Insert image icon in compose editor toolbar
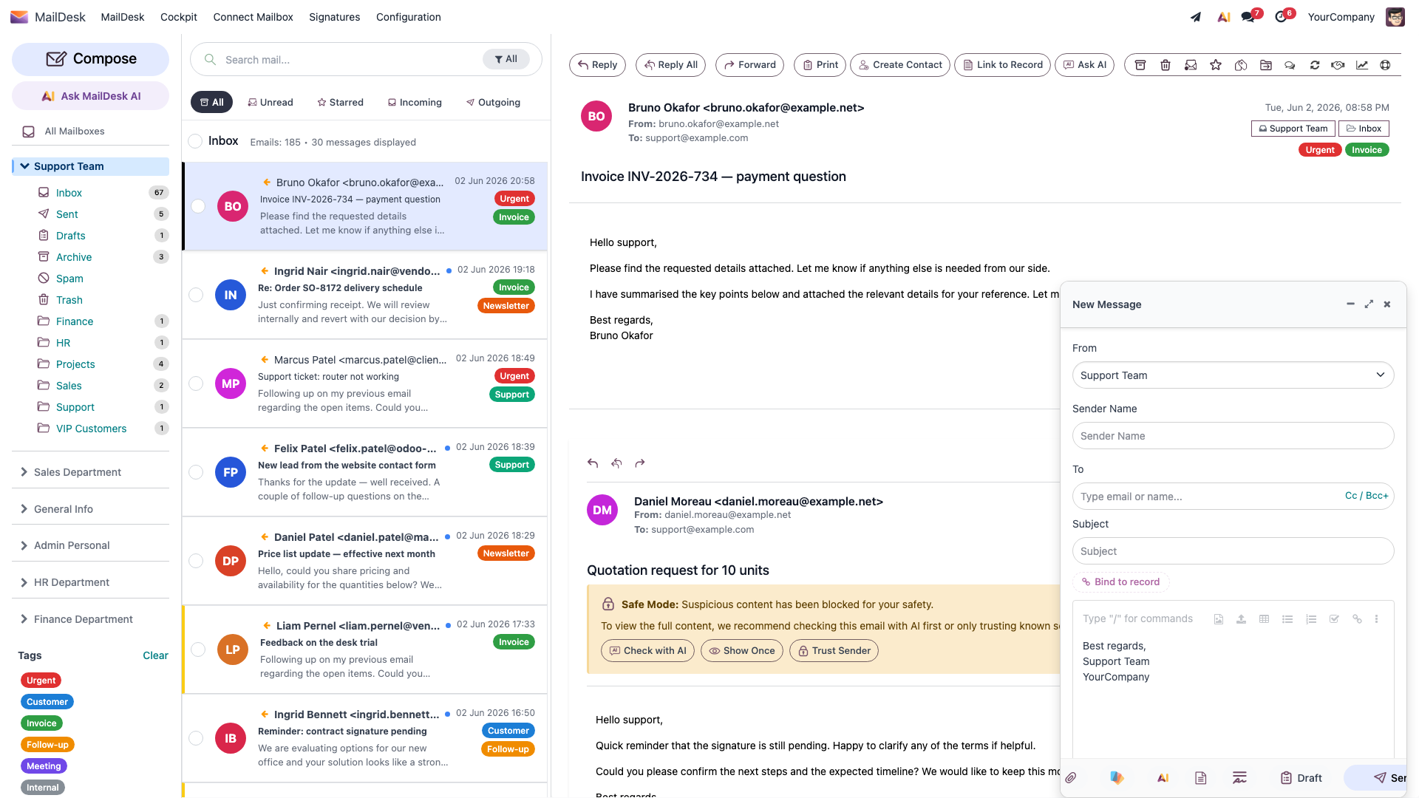 click(x=1219, y=619)
